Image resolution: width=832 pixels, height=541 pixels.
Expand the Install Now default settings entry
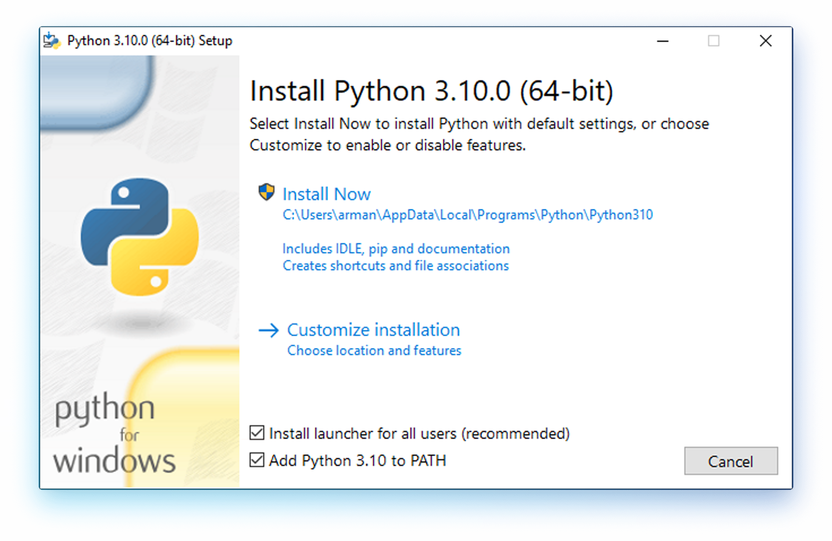click(326, 194)
